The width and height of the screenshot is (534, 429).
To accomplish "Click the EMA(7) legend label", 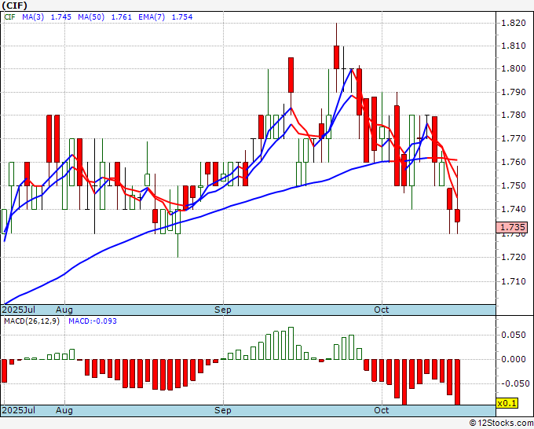I will point(152,17).
